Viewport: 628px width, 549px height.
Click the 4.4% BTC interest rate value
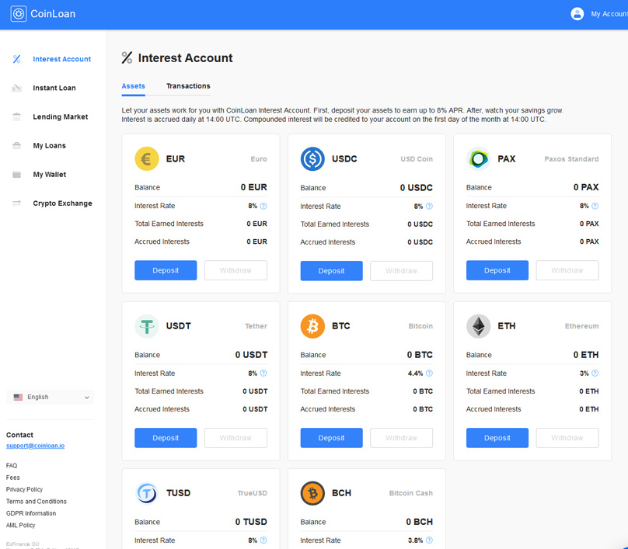[415, 374]
